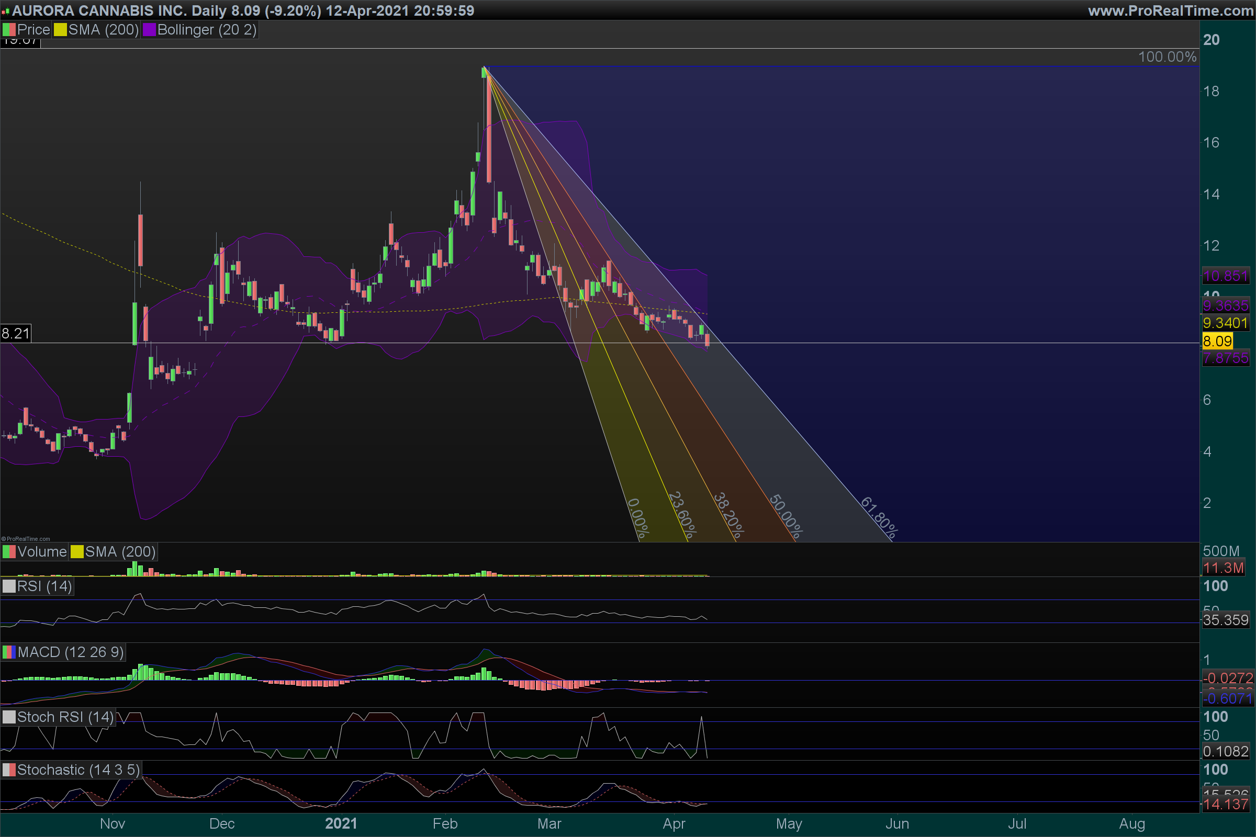Click the green-red Price legend icon
The image size is (1256, 837).
[9, 30]
